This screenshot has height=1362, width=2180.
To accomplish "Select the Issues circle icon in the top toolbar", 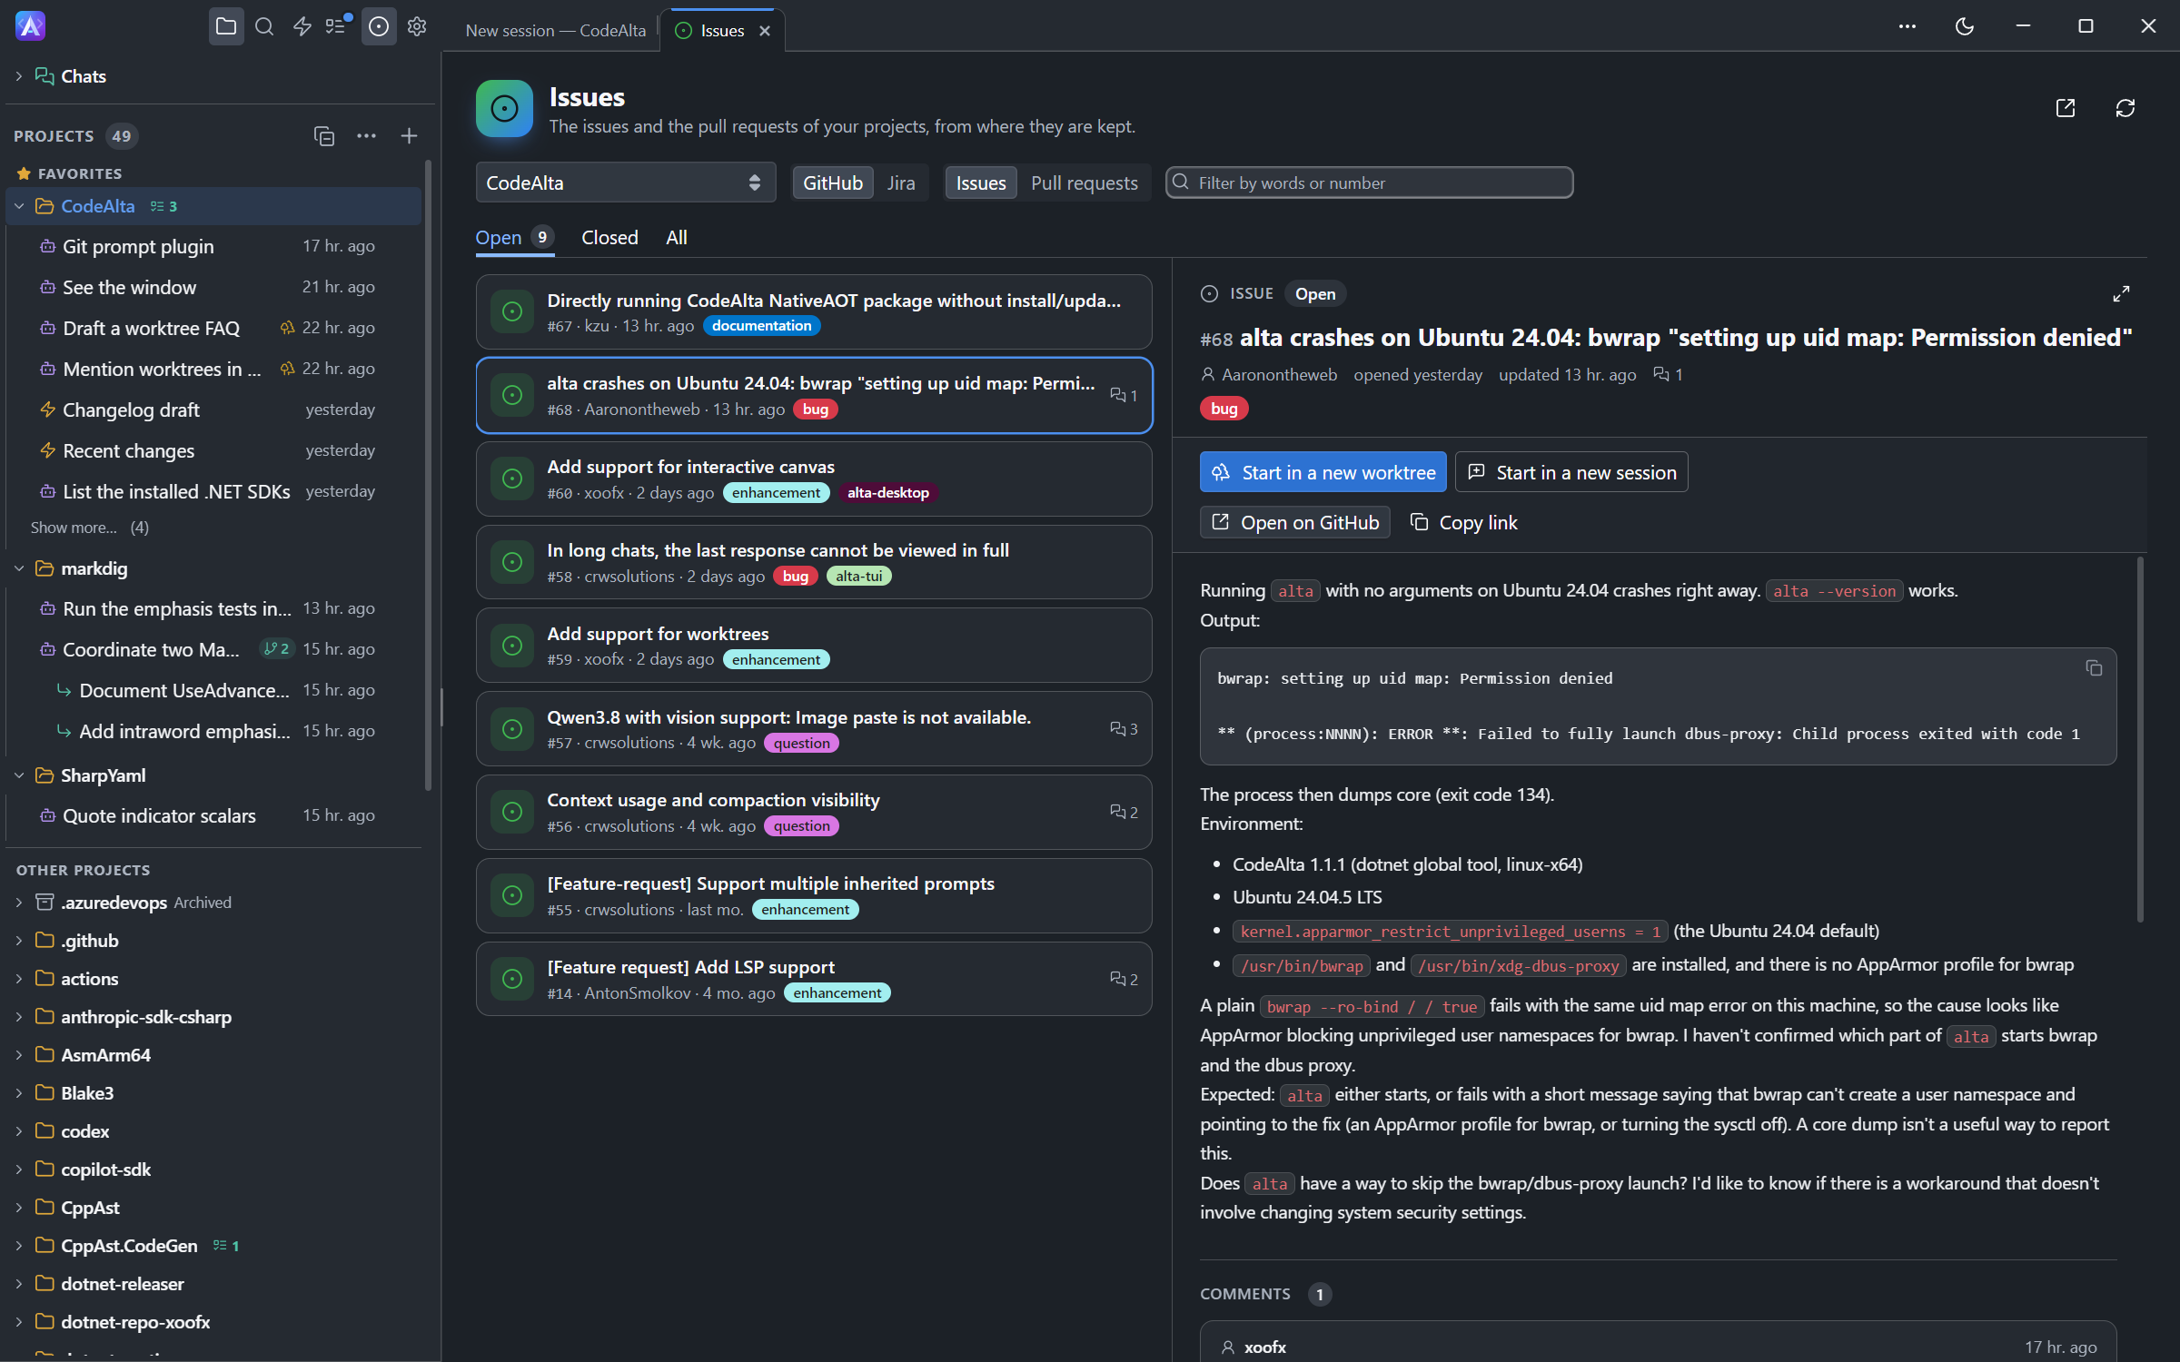I will pyautogui.click(x=379, y=26).
